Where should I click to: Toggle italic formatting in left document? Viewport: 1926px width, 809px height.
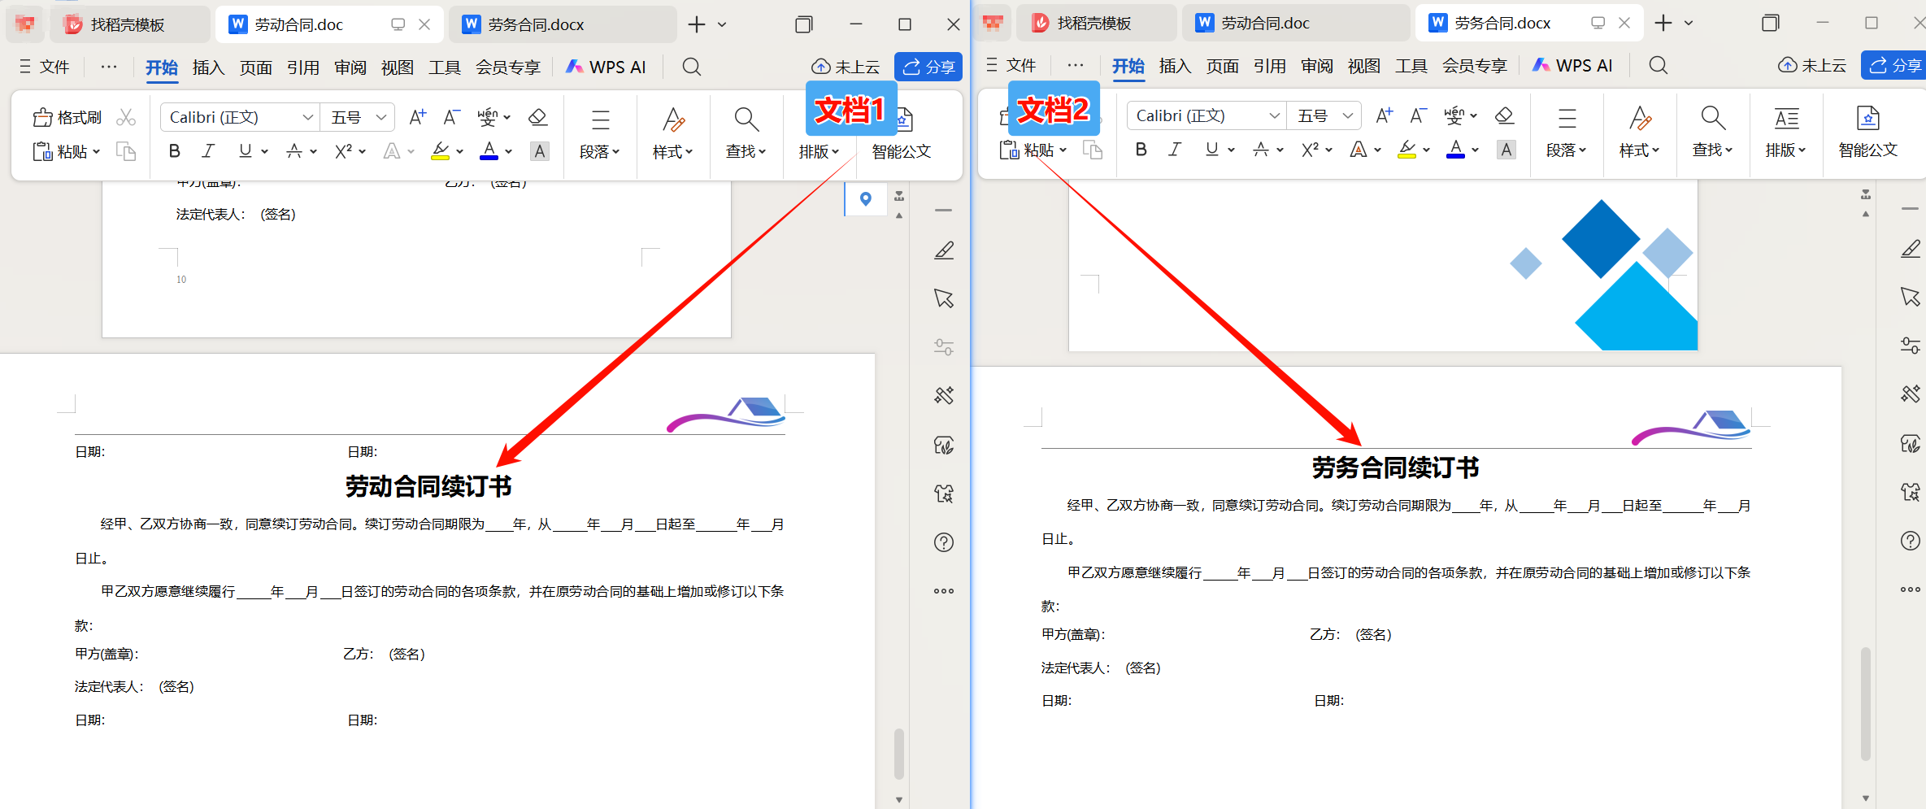(208, 150)
